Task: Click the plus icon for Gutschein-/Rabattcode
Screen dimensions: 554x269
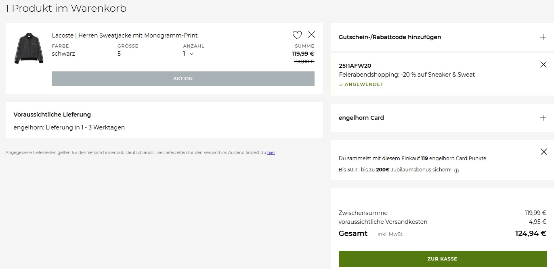Action: tap(543, 37)
